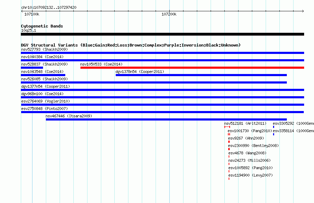Select the dgv1378n54 (Cooper2011) label
The image size is (314, 203).
tap(140, 72)
